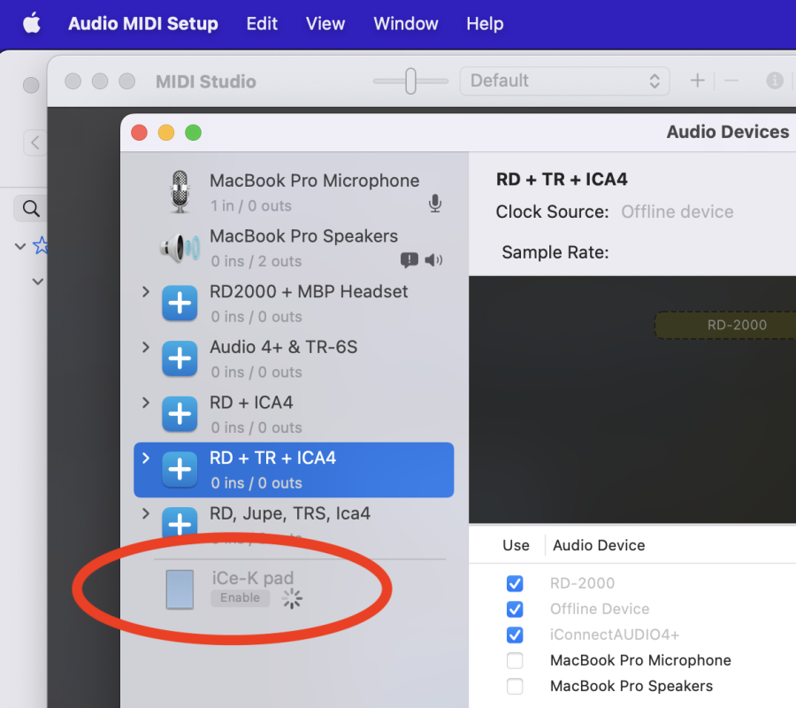Click the back arrow in the back window
Viewport: 796px width, 708px height.
click(34, 142)
